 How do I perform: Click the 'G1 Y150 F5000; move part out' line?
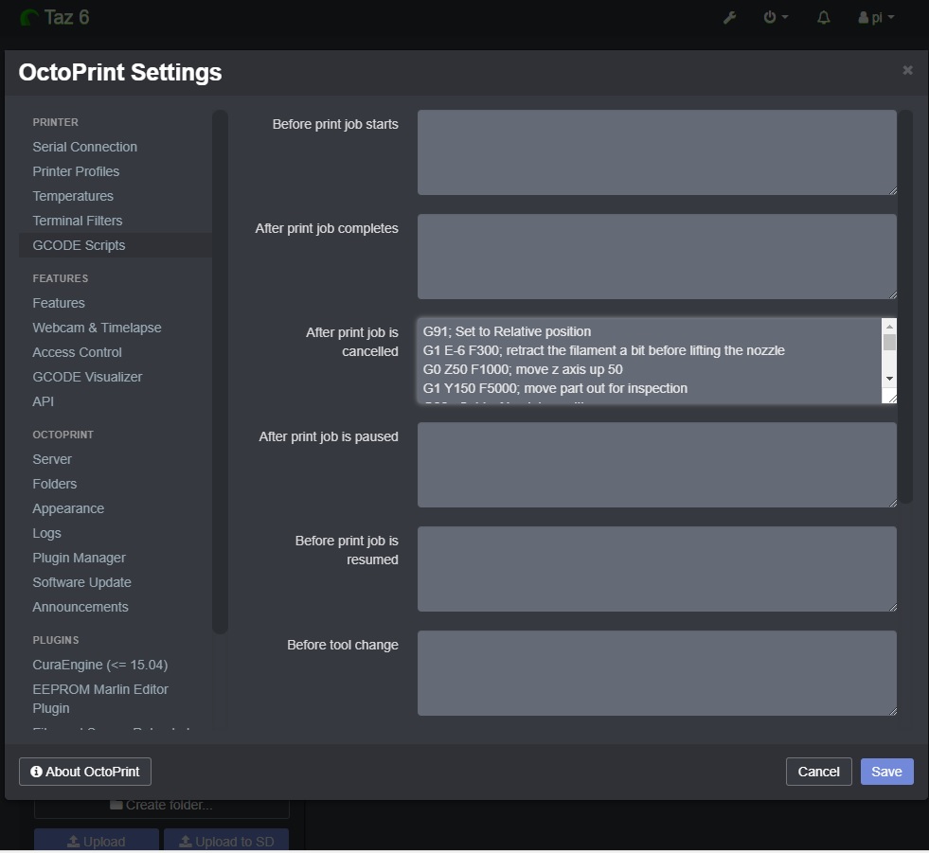coord(555,388)
